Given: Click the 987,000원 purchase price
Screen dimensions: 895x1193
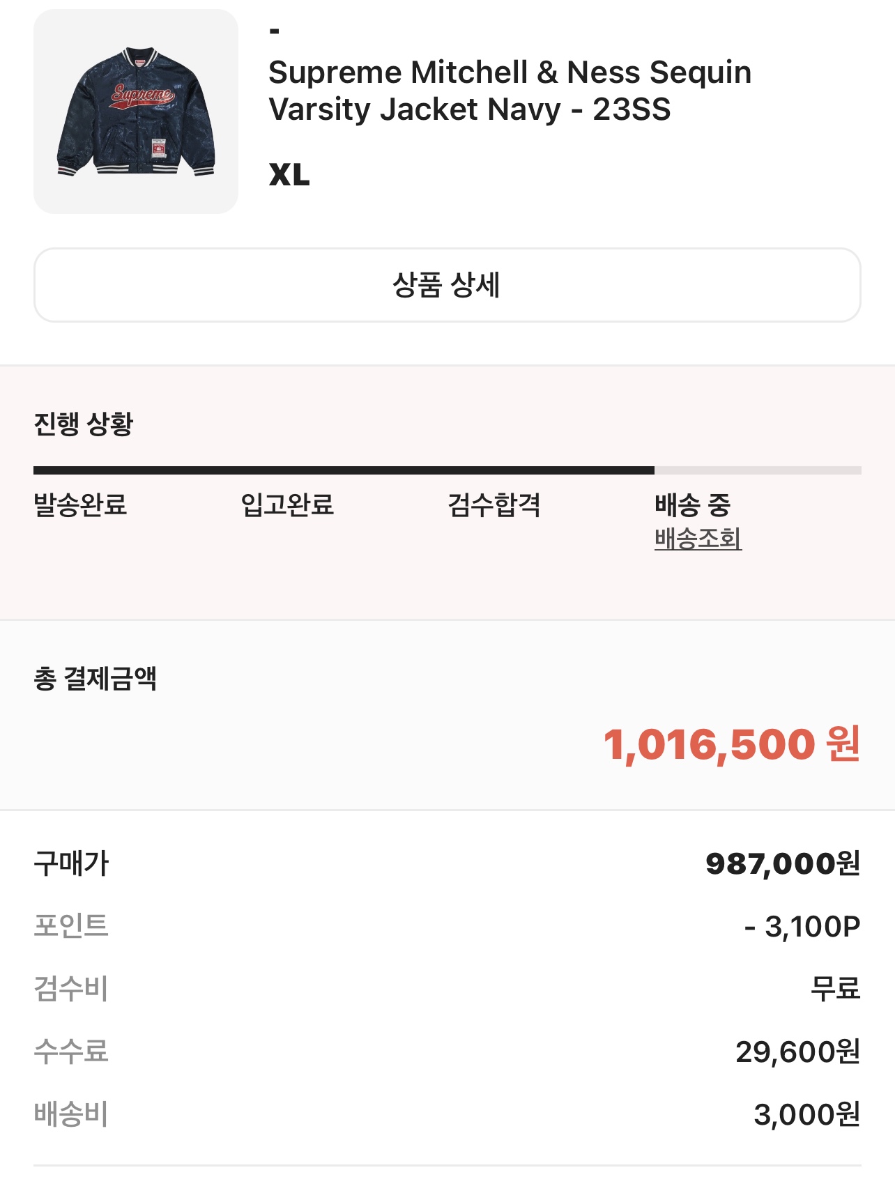Looking at the screenshot, I should [x=783, y=863].
